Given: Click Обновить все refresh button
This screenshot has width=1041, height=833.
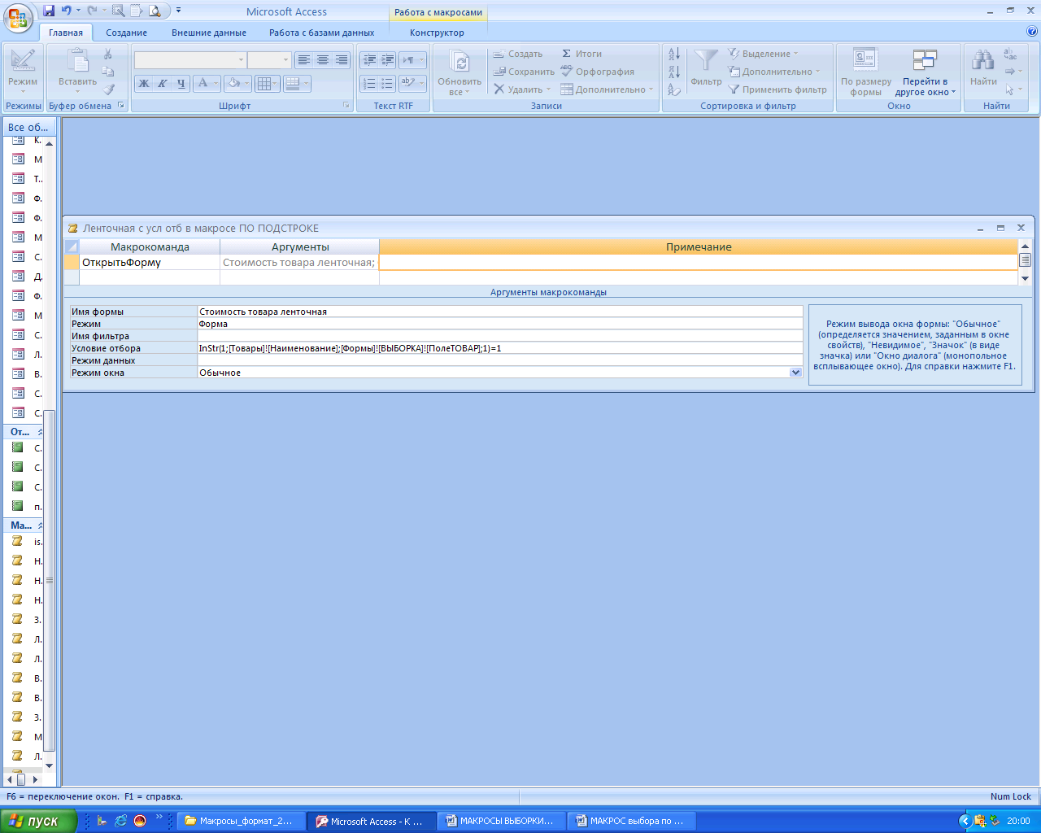Looking at the screenshot, I should click(460, 72).
